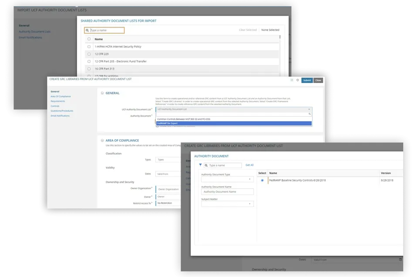Go to Questions/Procedures in left navigation
This screenshot has height=277, width=418.
tap(62, 111)
